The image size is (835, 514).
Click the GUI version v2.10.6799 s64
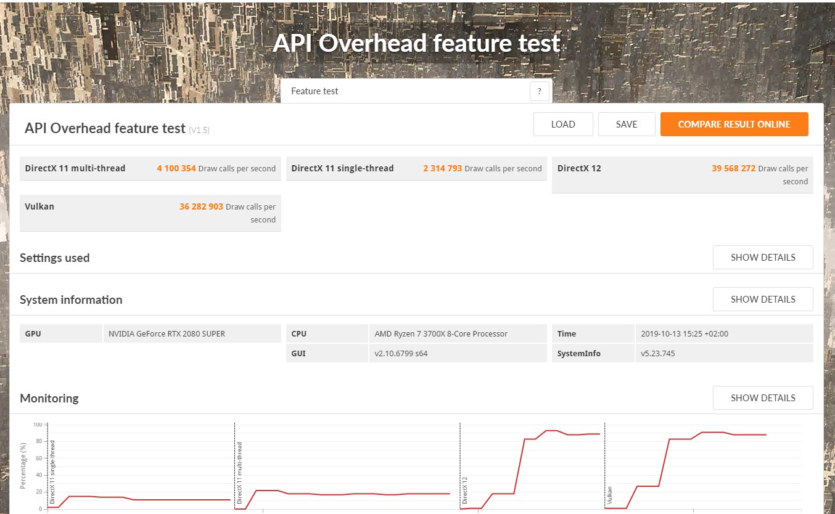405,354
